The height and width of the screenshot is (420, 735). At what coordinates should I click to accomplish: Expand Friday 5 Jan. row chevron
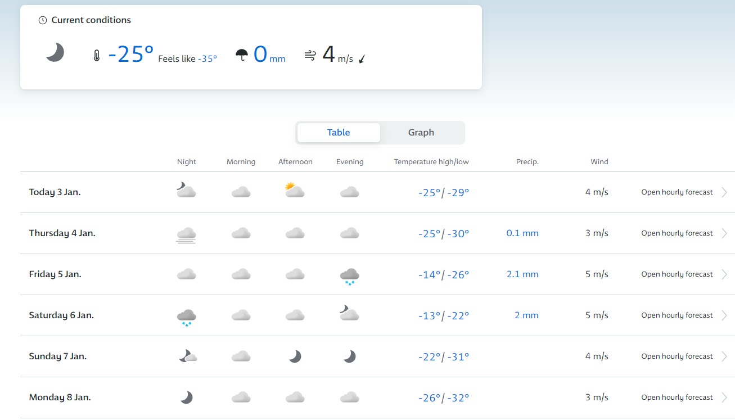click(724, 274)
